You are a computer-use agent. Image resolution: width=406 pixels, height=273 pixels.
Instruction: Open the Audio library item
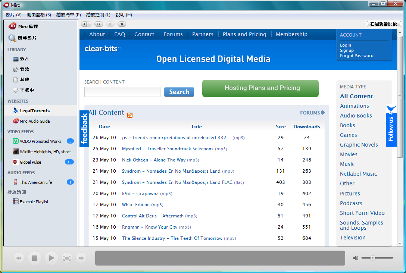(x=21, y=69)
